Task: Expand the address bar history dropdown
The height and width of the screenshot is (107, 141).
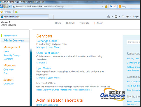Action: [103, 6]
